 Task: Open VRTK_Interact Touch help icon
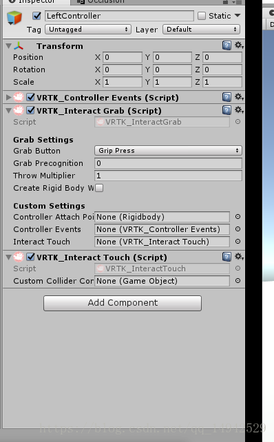(226, 257)
